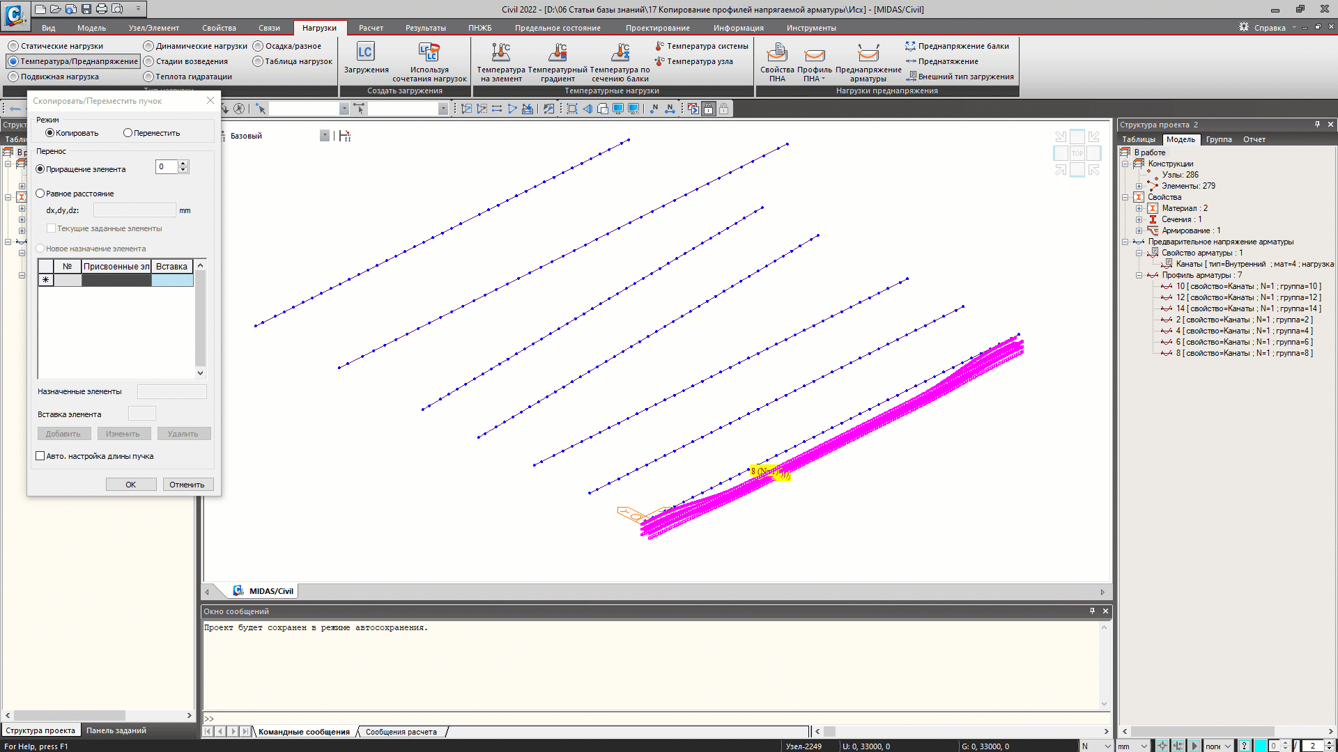
Task: Click message window vertical scrollbar
Action: [x=1104, y=665]
